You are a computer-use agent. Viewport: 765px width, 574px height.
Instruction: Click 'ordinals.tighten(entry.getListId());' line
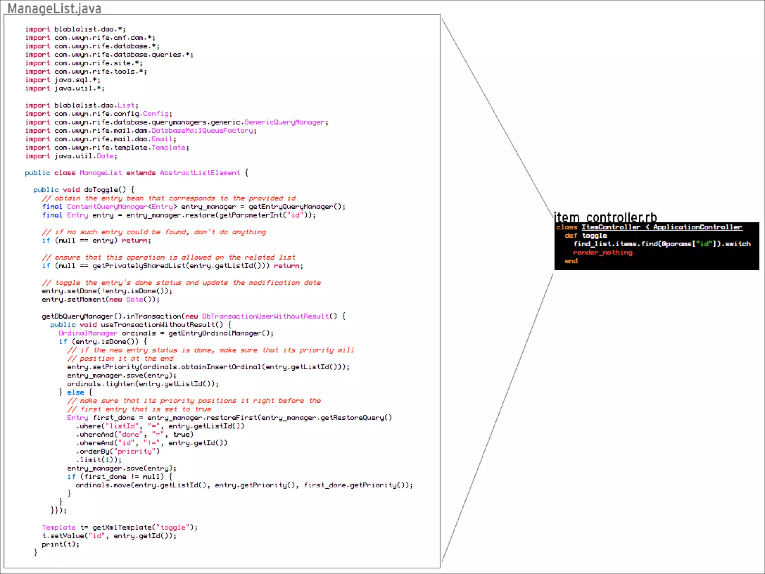[143, 384]
